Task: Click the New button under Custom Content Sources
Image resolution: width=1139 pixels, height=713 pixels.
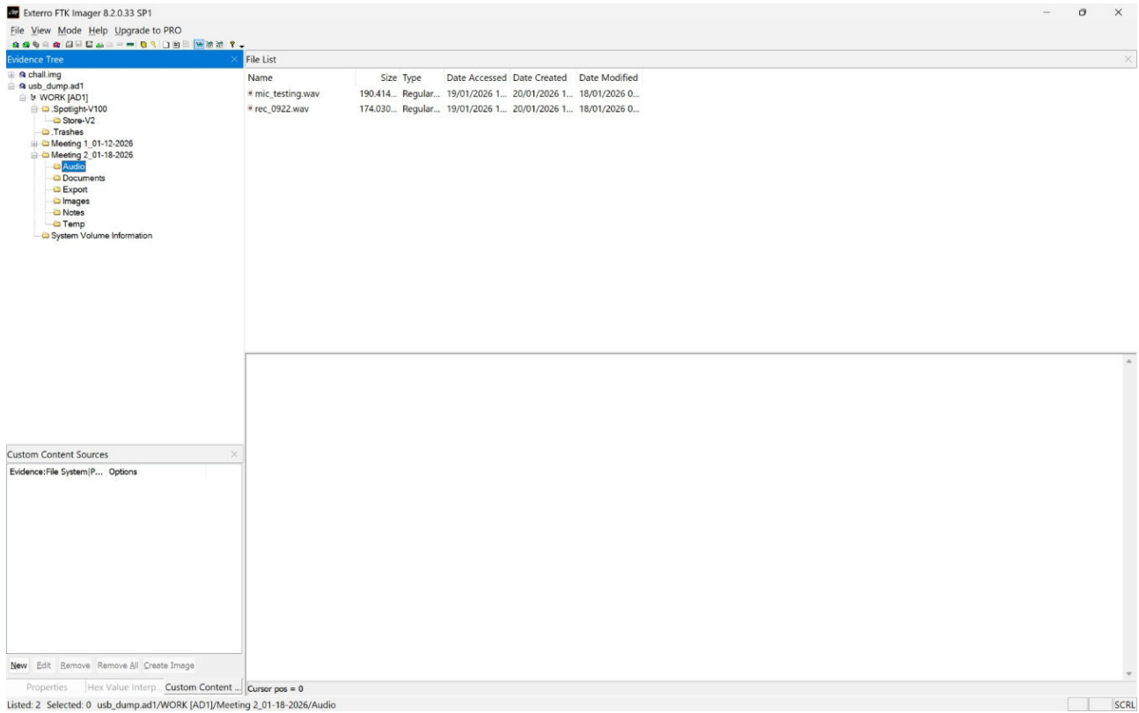Action: coord(19,665)
